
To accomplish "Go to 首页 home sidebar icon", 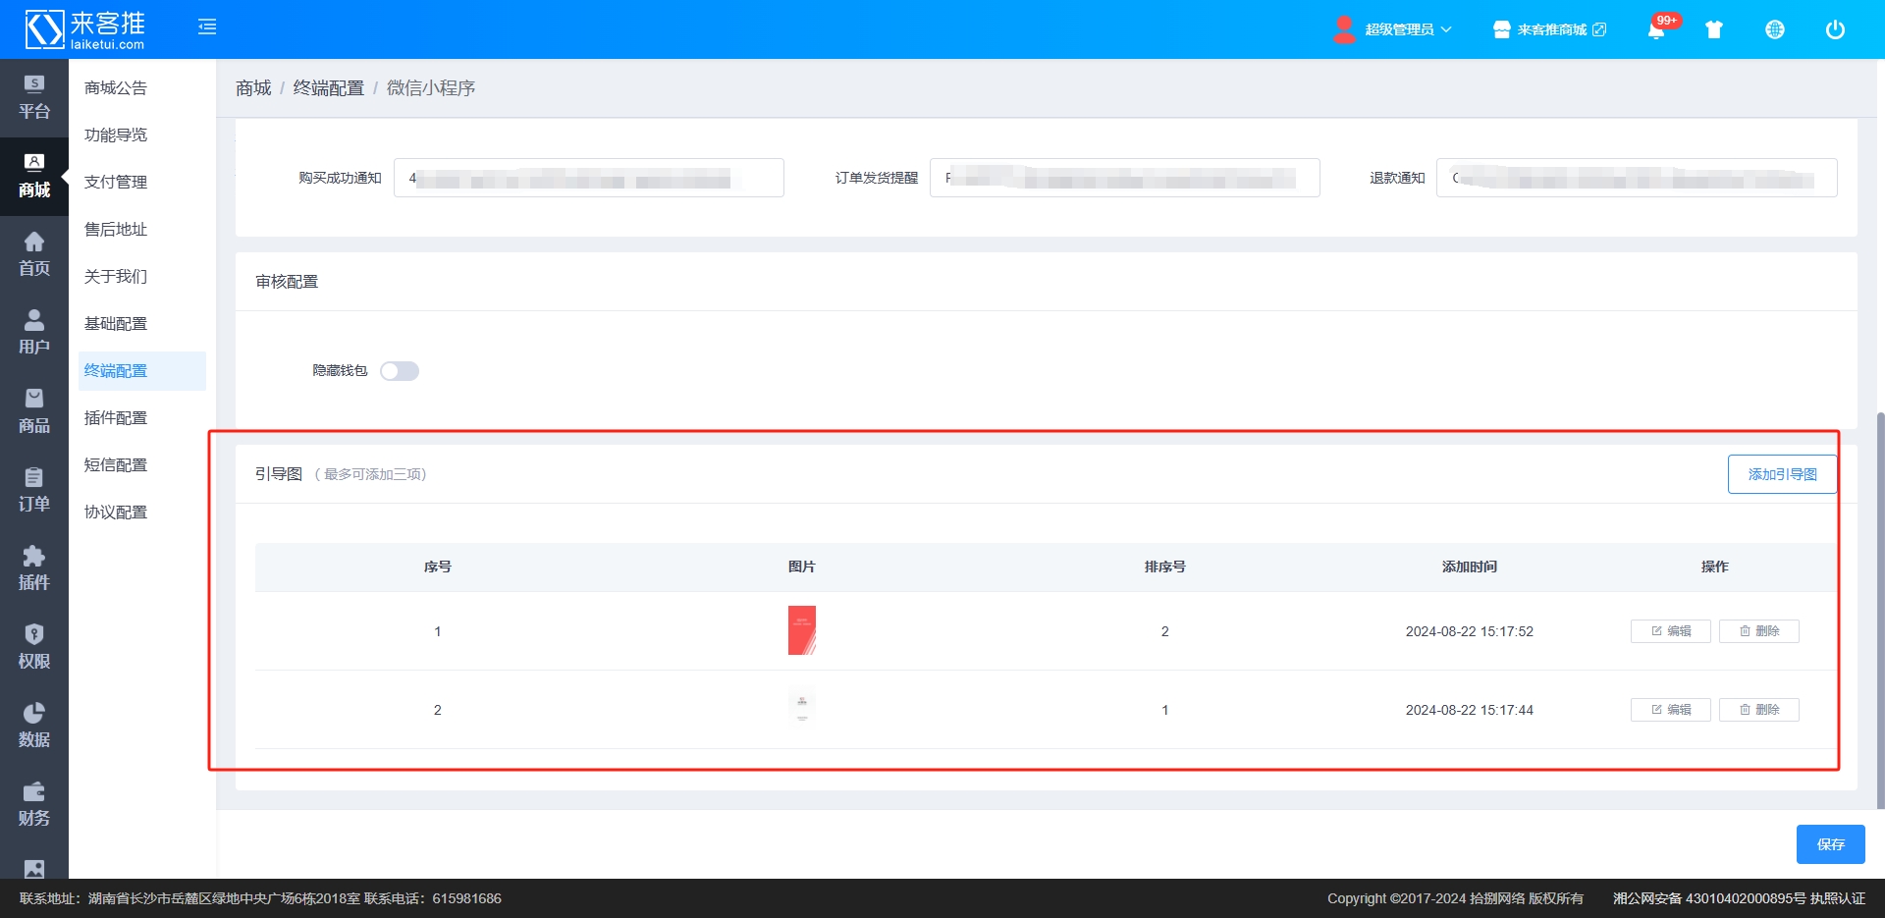I will click(34, 254).
